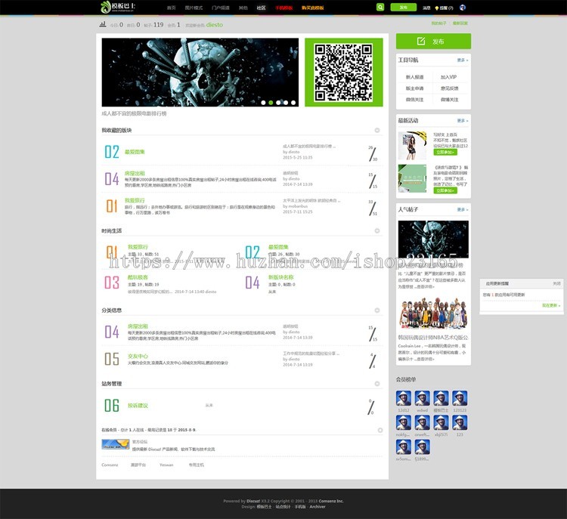
Task: Click 立即参加 beside the green poster
Action: [x=445, y=190]
